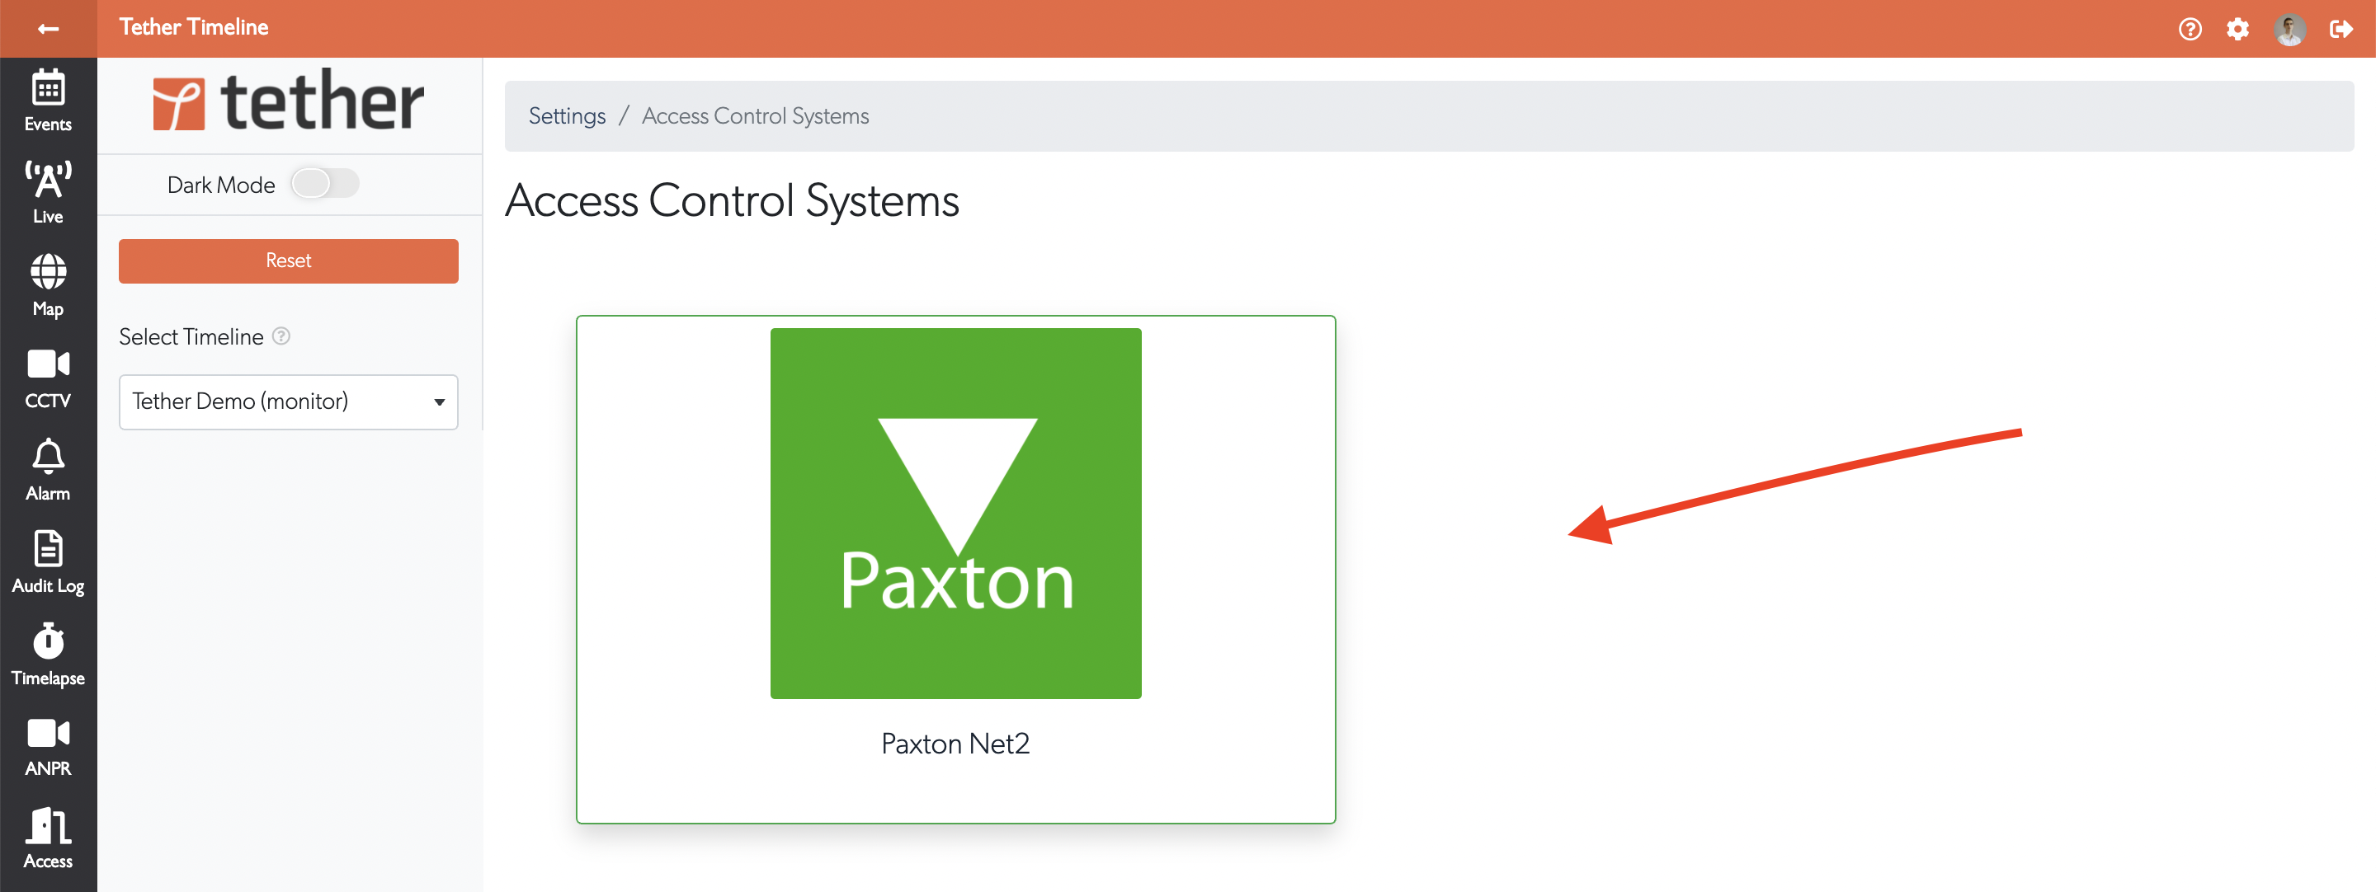Open the help question mark icon
The image size is (2376, 892).
click(2189, 29)
